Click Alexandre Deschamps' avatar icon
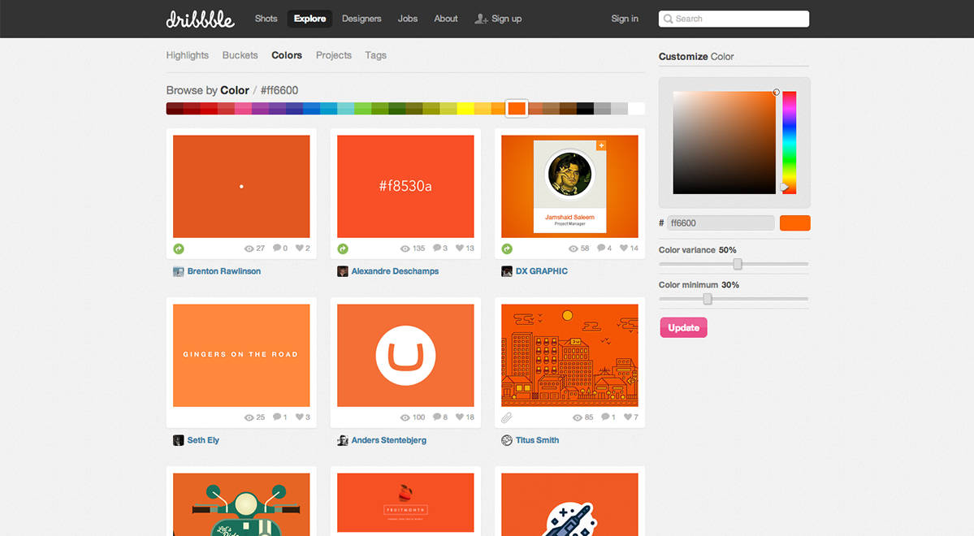Screen dimensions: 974x536 342,271
